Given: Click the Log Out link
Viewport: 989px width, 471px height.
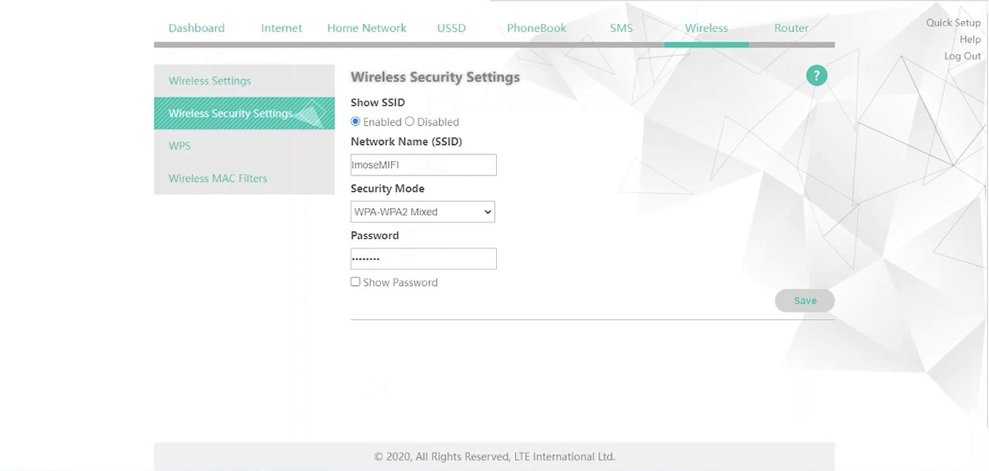Looking at the screenshot, I should point(962,56).
